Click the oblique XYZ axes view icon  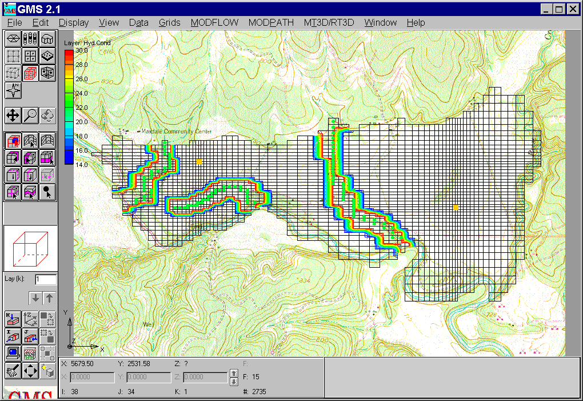click(30, 320)
